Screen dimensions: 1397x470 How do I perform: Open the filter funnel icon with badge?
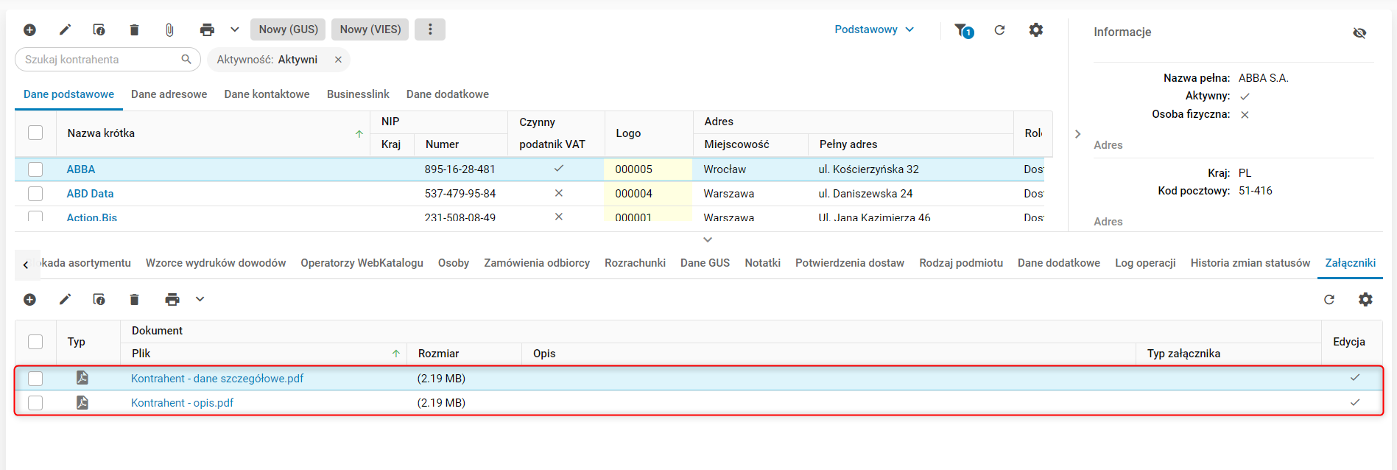[964, 30]
